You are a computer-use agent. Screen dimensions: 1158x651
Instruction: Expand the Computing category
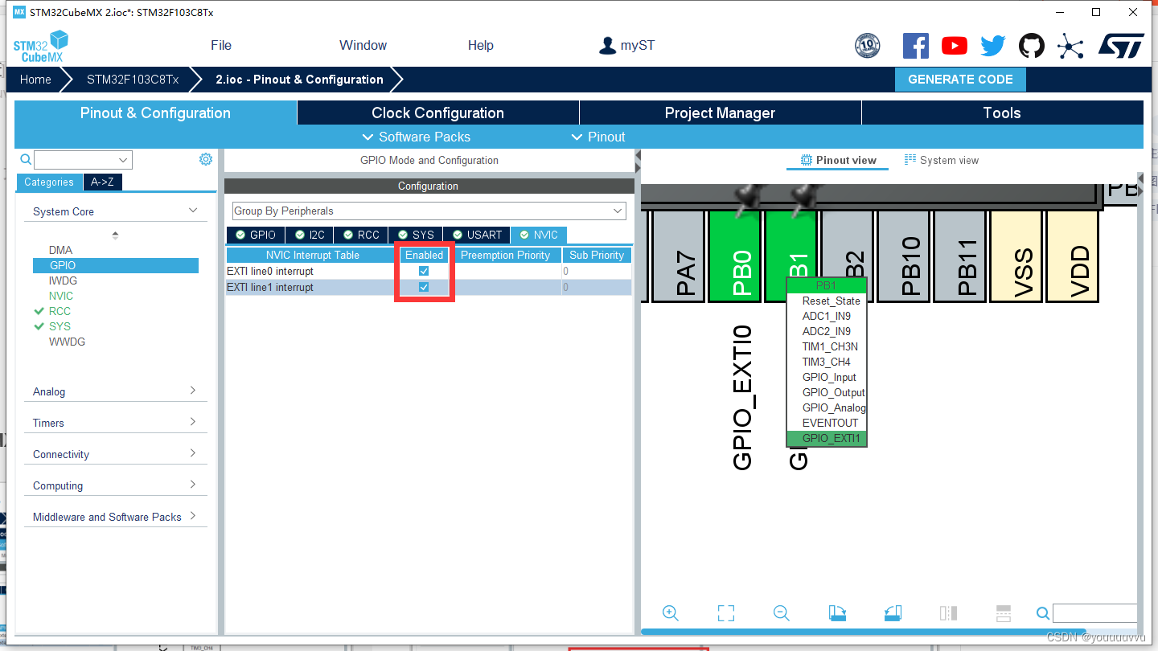tap(193, 485)
